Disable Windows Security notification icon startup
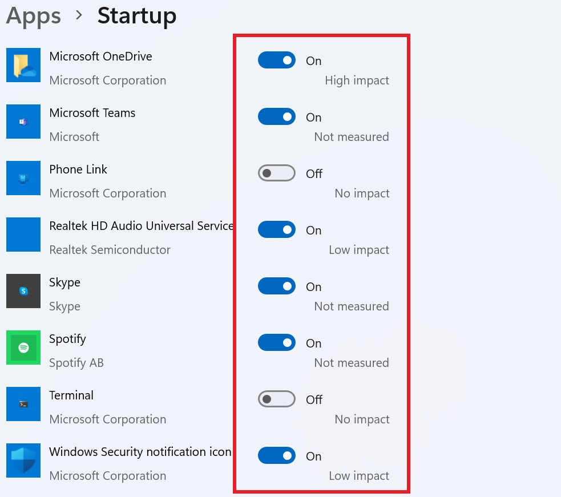561x497 pixels. tap(277, 455)
